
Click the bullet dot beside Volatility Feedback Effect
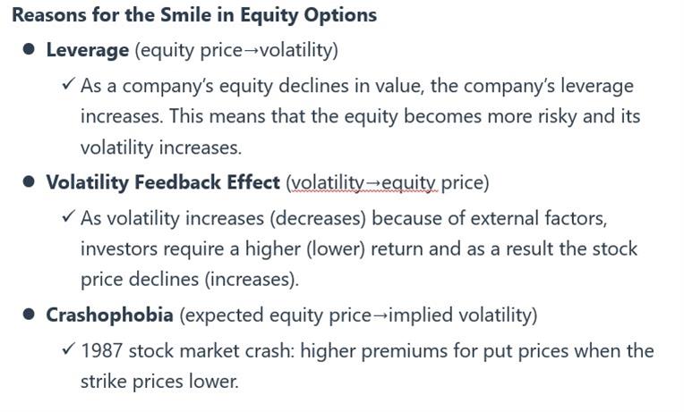tap(30, 183)
